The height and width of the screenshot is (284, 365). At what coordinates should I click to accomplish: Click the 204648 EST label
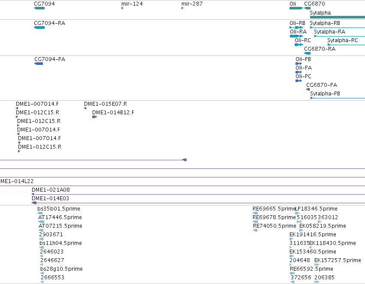pos(300,260)
